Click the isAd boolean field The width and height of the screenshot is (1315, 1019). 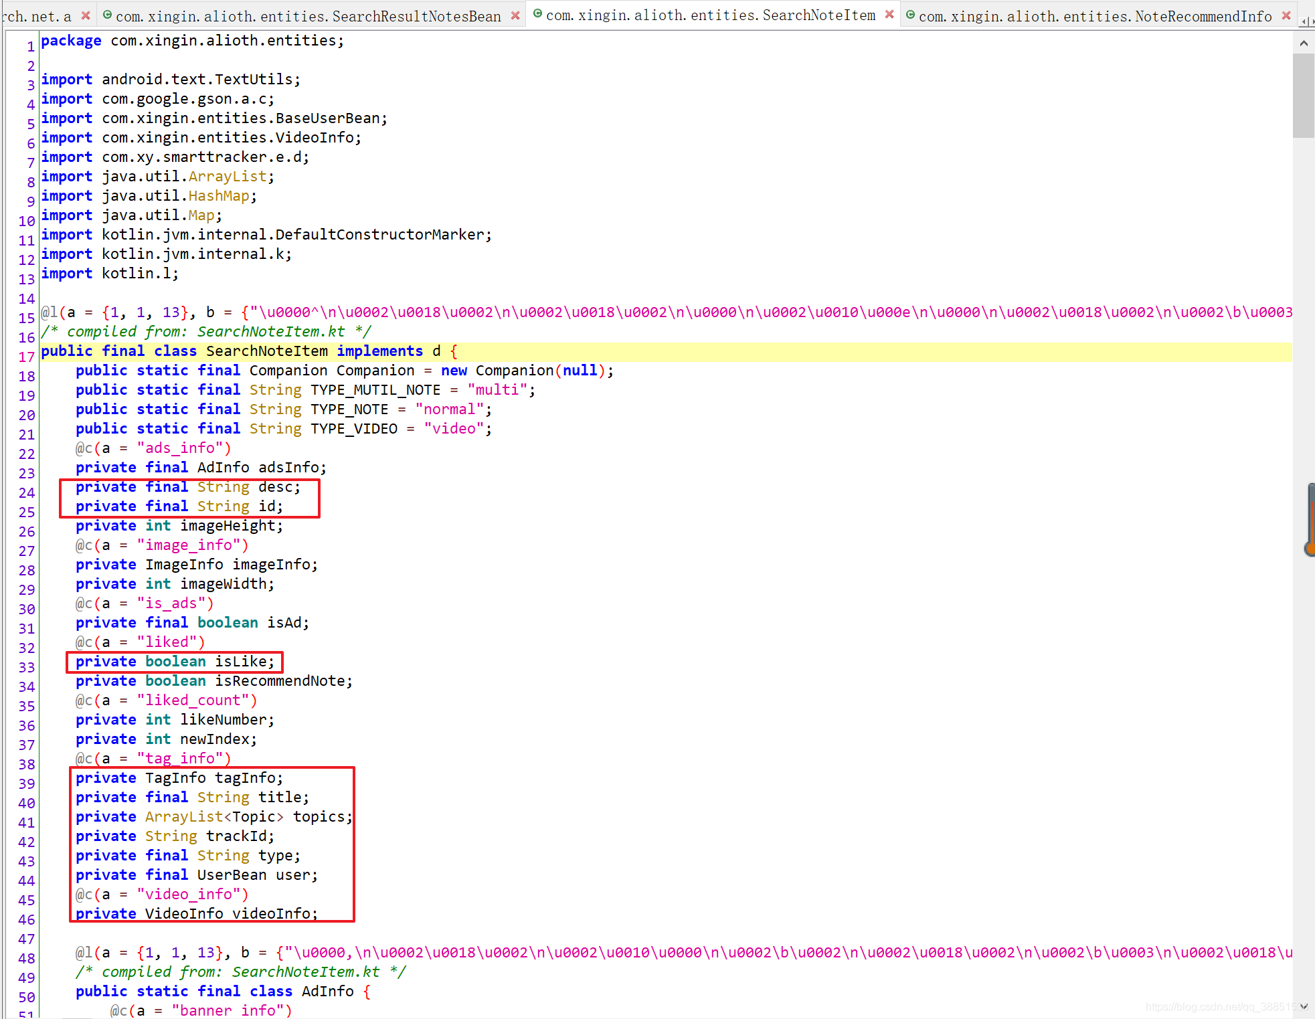pyautogui.click(x=193, y=623)
